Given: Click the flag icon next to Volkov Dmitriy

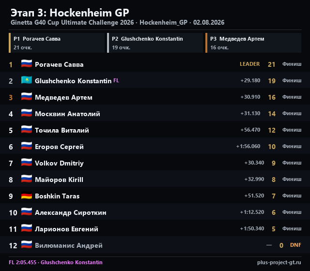Looking at the screenshot, I should (27, 163).
